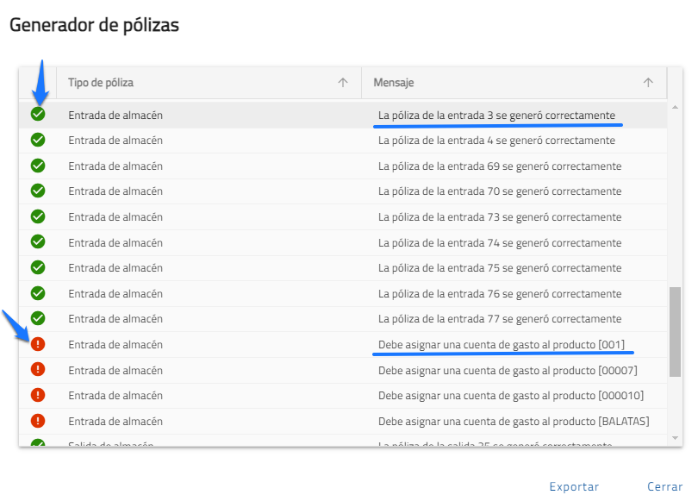Click the red warning icon for producto [000010]
The width and height of the screenshot is (698, 501).
(x=38, y=395)
